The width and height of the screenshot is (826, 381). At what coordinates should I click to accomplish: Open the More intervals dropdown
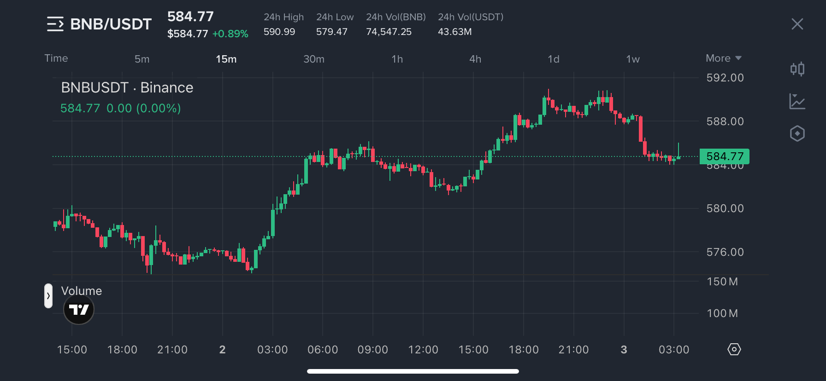click(x=723, y=58)
